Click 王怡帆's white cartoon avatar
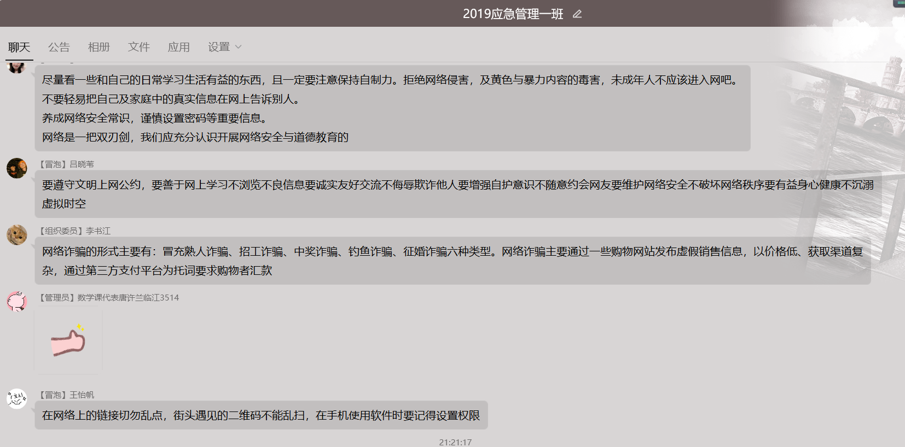The width and height of the screenshot is (905, 447). (17, 399)
